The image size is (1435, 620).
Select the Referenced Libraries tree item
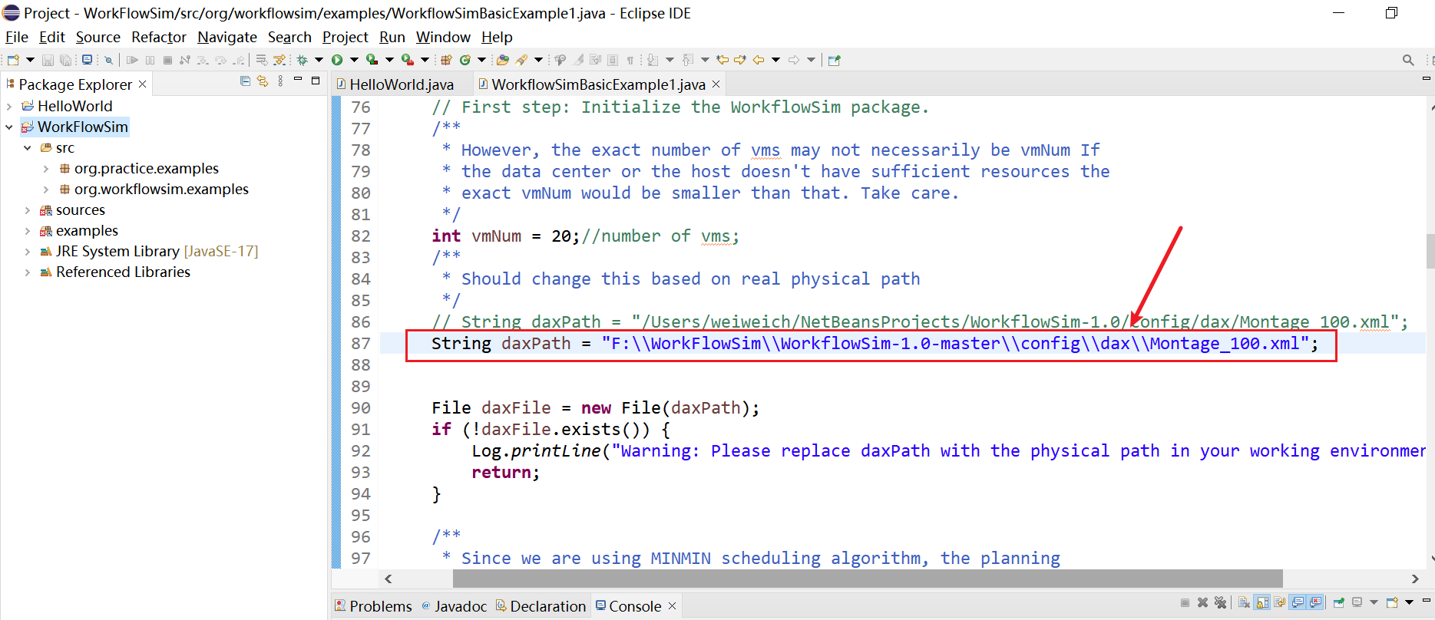[123, 272]
